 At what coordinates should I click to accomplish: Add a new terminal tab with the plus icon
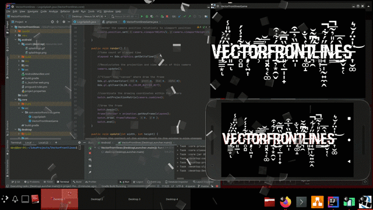coord(56,142)
